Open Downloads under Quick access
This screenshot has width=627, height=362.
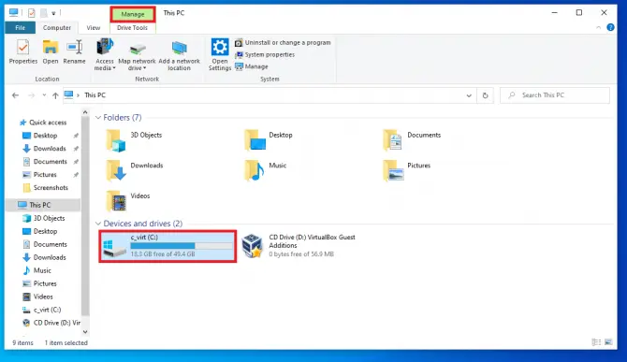50,148
